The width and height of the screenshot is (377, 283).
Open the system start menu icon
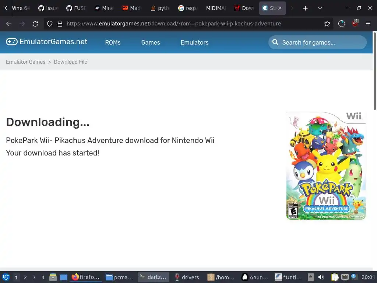[6, 277]
